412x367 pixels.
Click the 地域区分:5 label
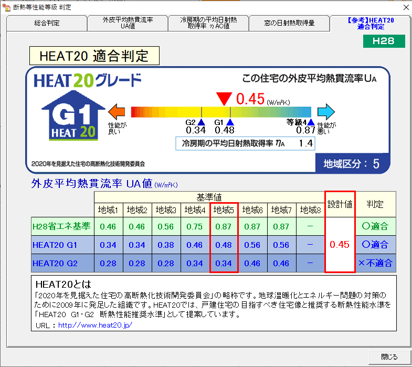[x=351, y=164]
